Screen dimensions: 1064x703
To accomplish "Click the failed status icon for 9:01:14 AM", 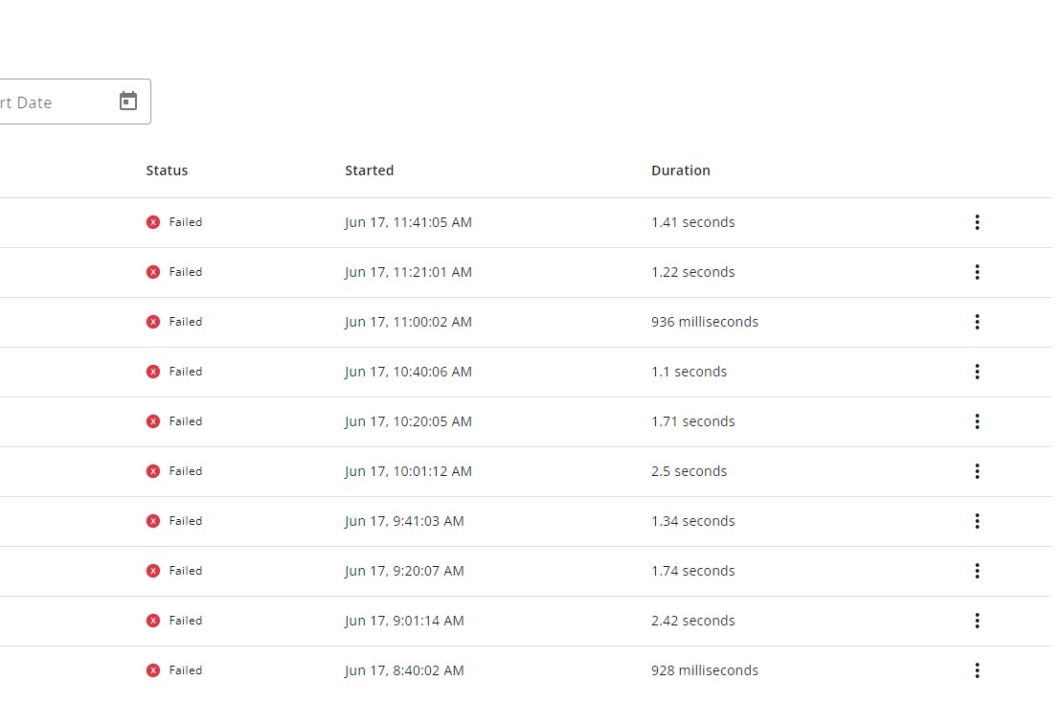I will [x=153, y=621].
